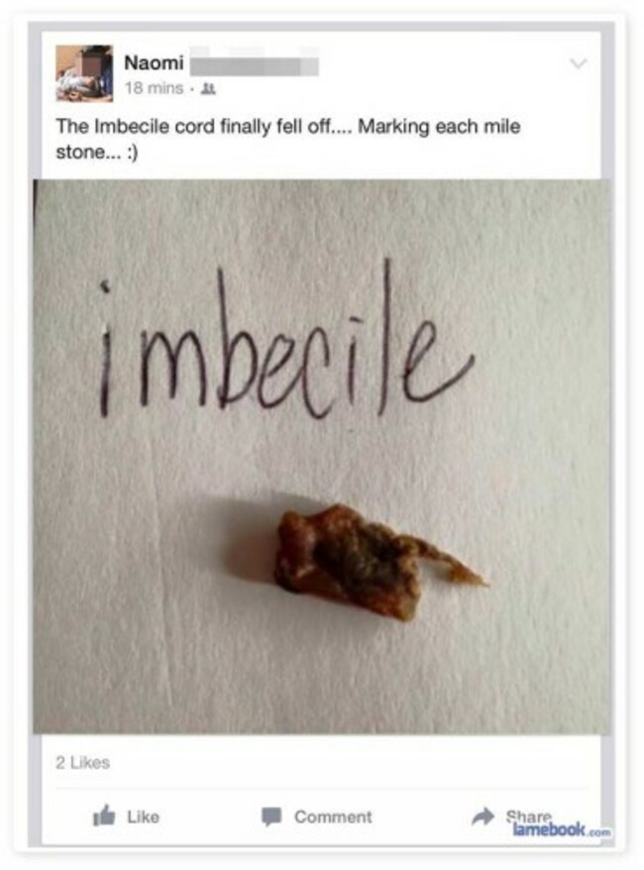Open Naomi's profile picture
This screenshot has width=644, height=870.
[84, 73]
